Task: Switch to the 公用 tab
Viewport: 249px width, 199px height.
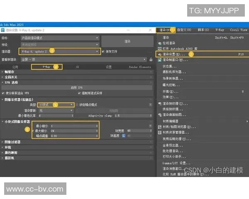Action: pos(15,67)
